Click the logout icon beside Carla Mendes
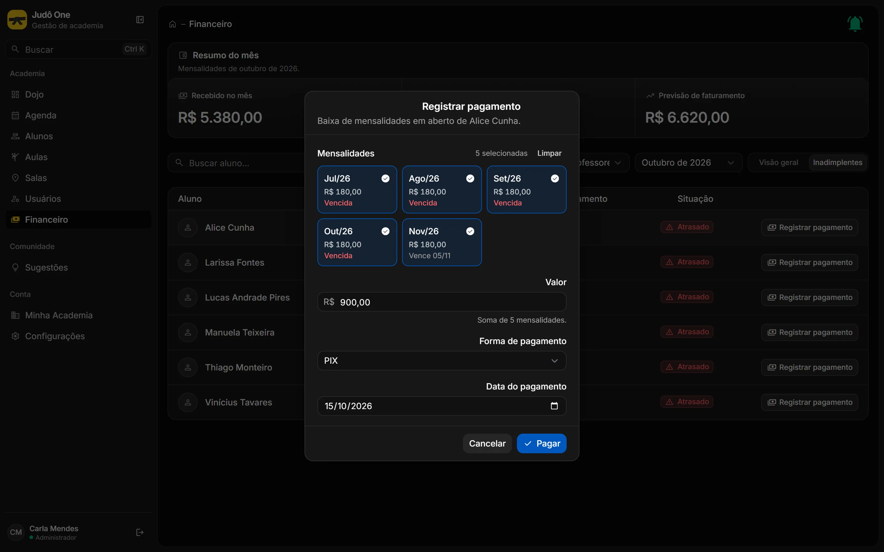 coord(140,532)
